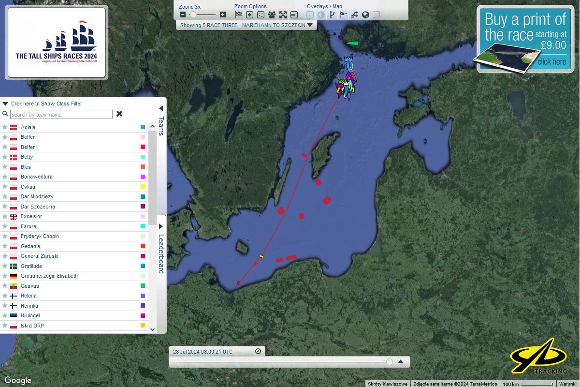580x387 pixels.
Task: Toggle the favourite star for Aglaia
Action: (x=5, y=127)
